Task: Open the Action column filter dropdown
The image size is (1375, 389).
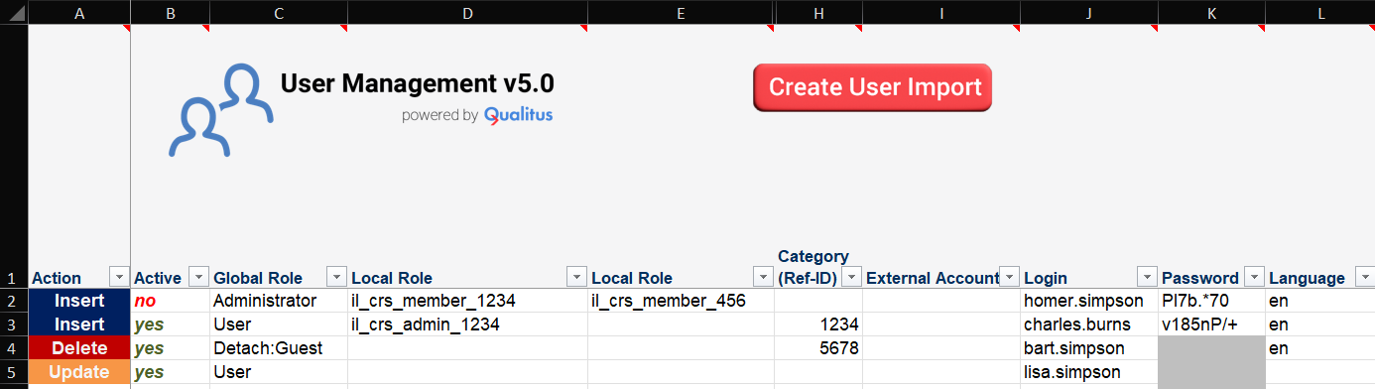Action: (x=118, y=278)
